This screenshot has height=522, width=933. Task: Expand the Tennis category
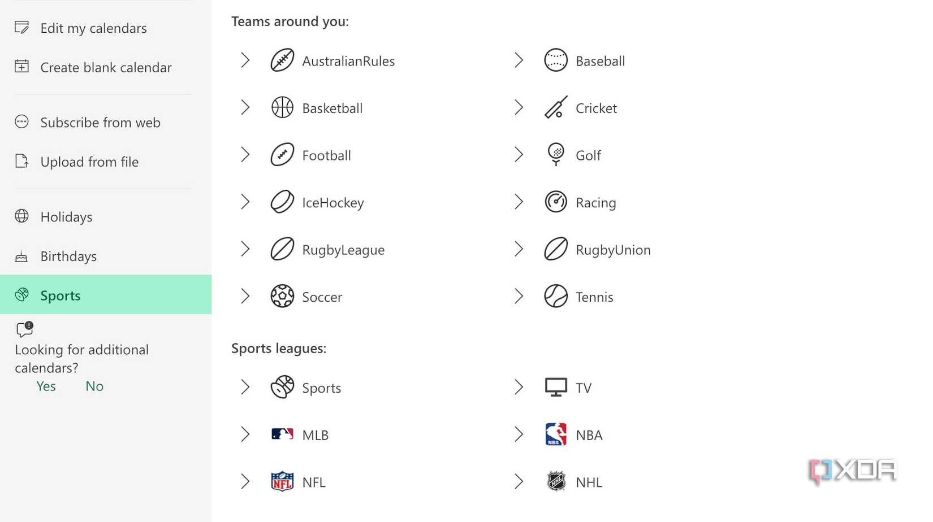point(519,296)
